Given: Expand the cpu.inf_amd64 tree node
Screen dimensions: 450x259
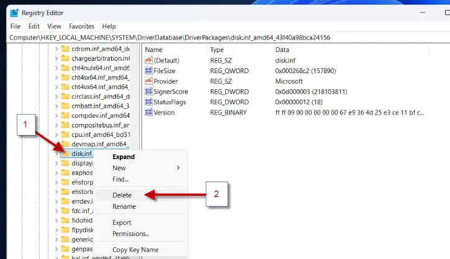Looking at the screenshot, I should 56,135.
